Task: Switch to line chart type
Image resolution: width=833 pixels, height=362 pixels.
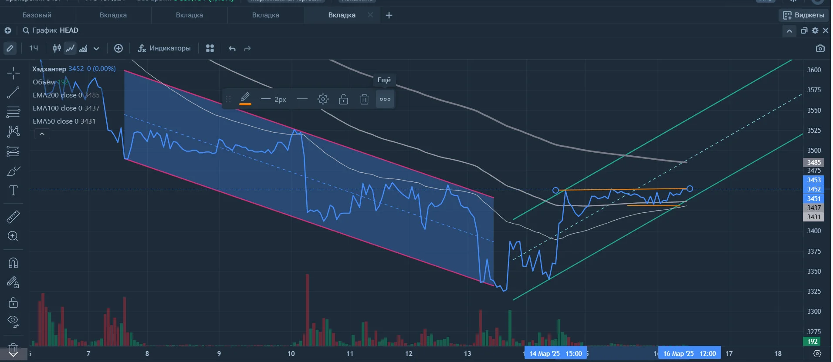Action: 70,48
